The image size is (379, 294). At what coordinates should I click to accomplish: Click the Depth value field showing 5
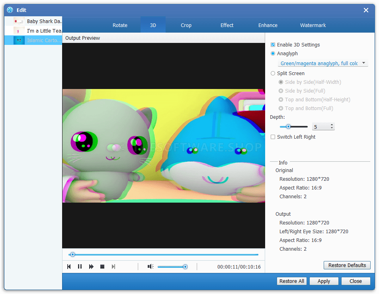(x=321, y=127)
